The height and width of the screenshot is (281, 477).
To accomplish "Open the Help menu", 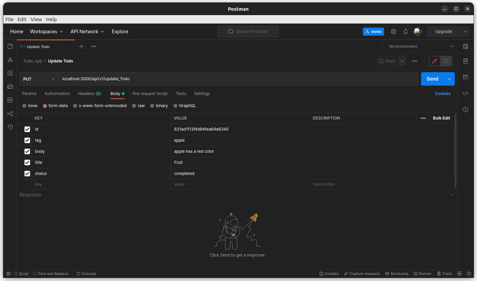I will 52,19.
